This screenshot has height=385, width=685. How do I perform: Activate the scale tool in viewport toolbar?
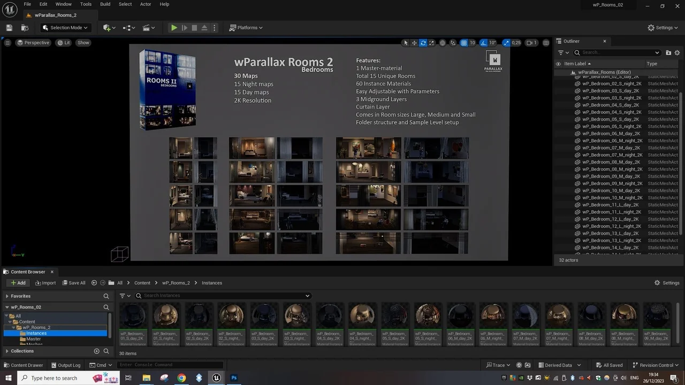coord(431,43)
